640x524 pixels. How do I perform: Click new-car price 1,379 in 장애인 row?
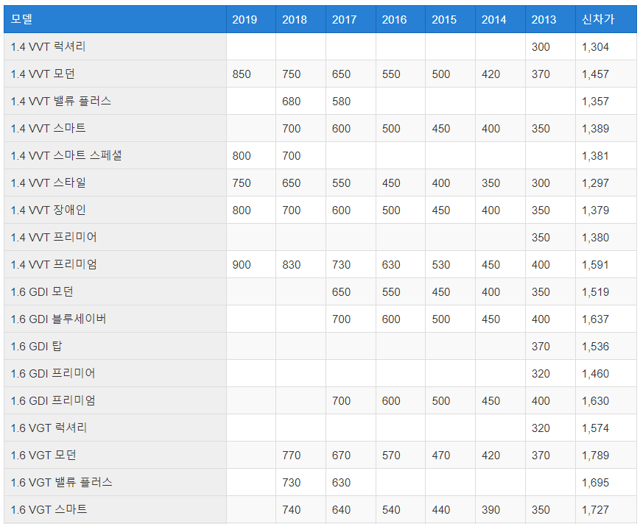click(595, 210)
